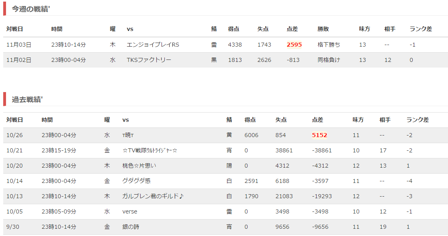Select time 23時00-04分 for 11月02日

coord(69,60)
